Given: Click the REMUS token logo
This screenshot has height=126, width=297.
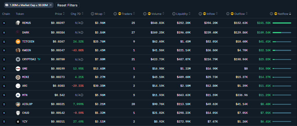Looking at the screenshot, I should 18,23.
